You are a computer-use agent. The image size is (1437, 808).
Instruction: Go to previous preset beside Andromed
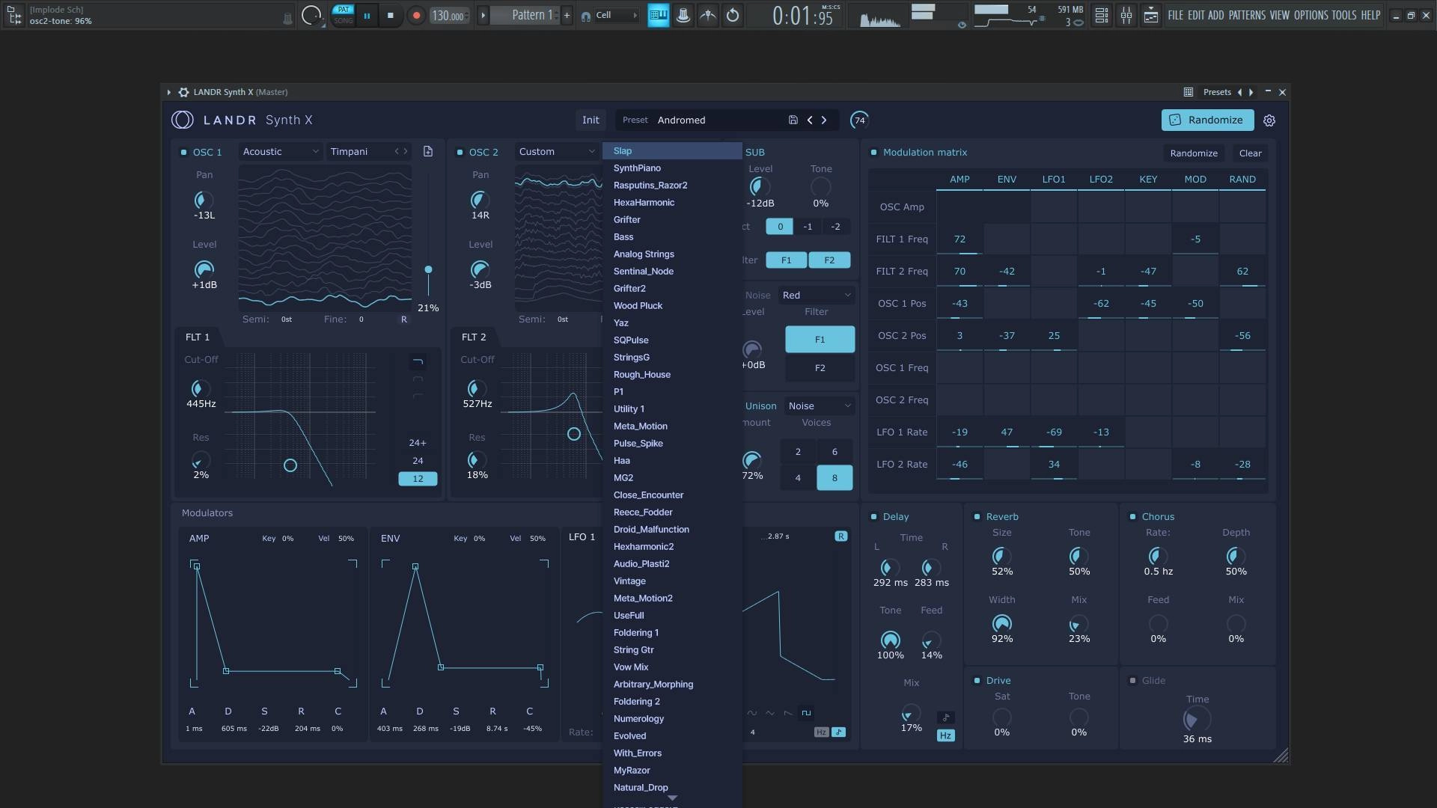[810, 120]
